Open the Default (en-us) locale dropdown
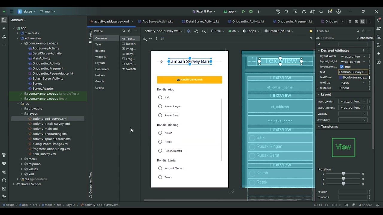The height and width of the screenshot is (215, 383). 279,31
